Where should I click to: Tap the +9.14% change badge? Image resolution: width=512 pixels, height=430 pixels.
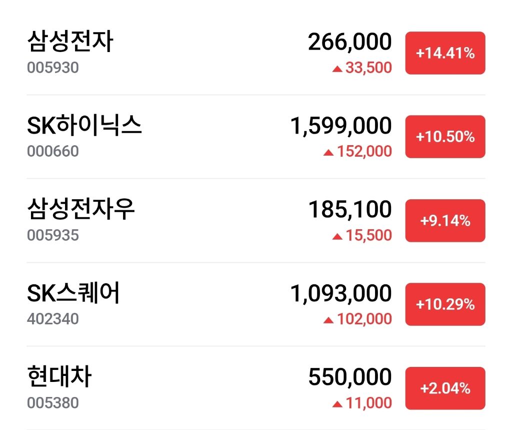click(445, 221)
